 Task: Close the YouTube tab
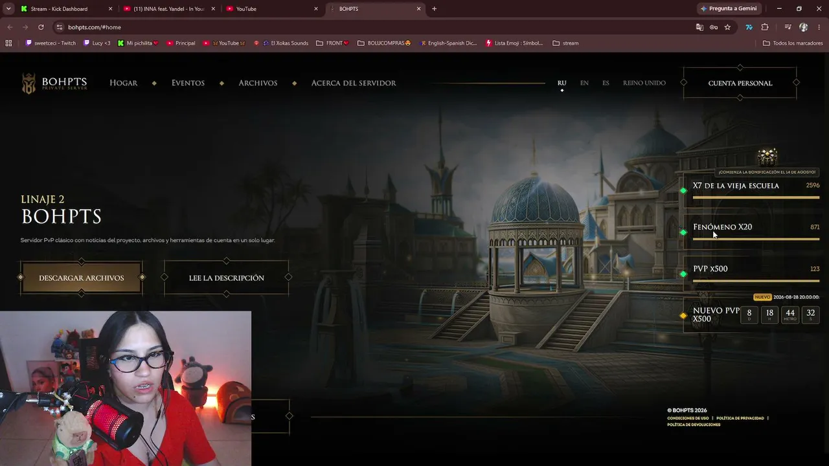coord(316,9)
